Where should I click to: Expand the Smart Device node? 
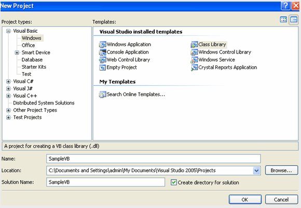click(x=17, y=53)
